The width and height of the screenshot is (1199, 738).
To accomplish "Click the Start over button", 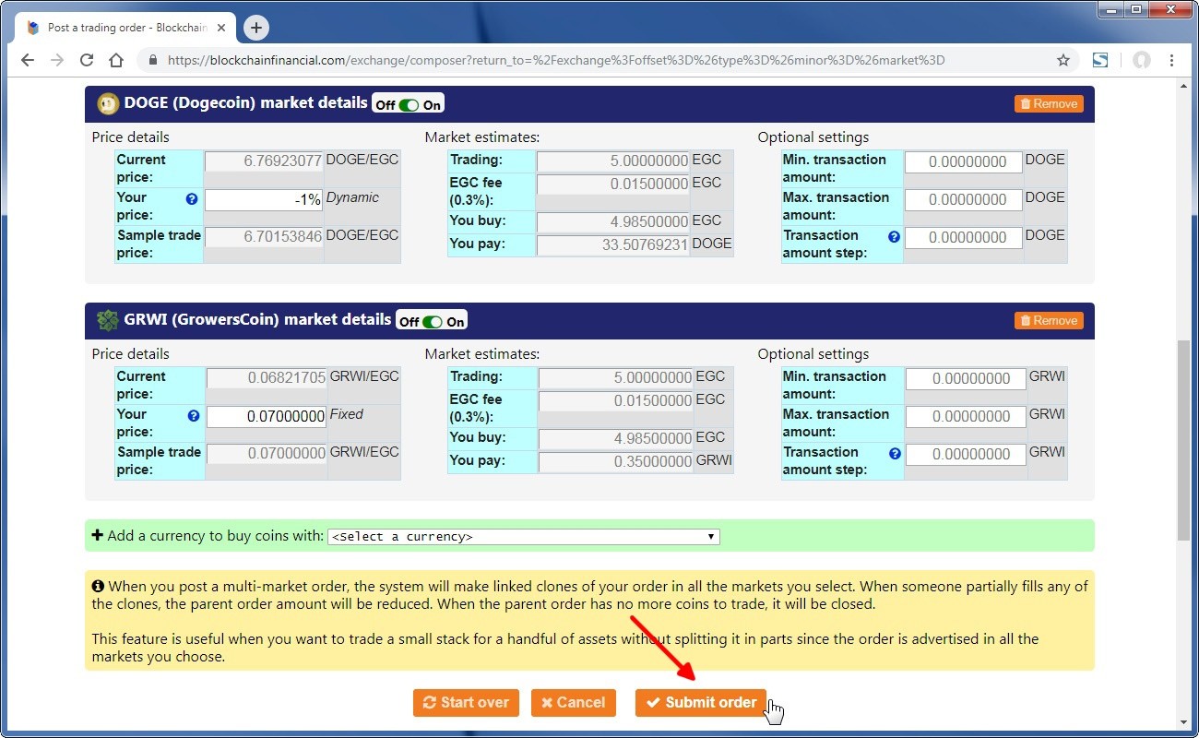I will pyautogui.click(x=466, y=702).
